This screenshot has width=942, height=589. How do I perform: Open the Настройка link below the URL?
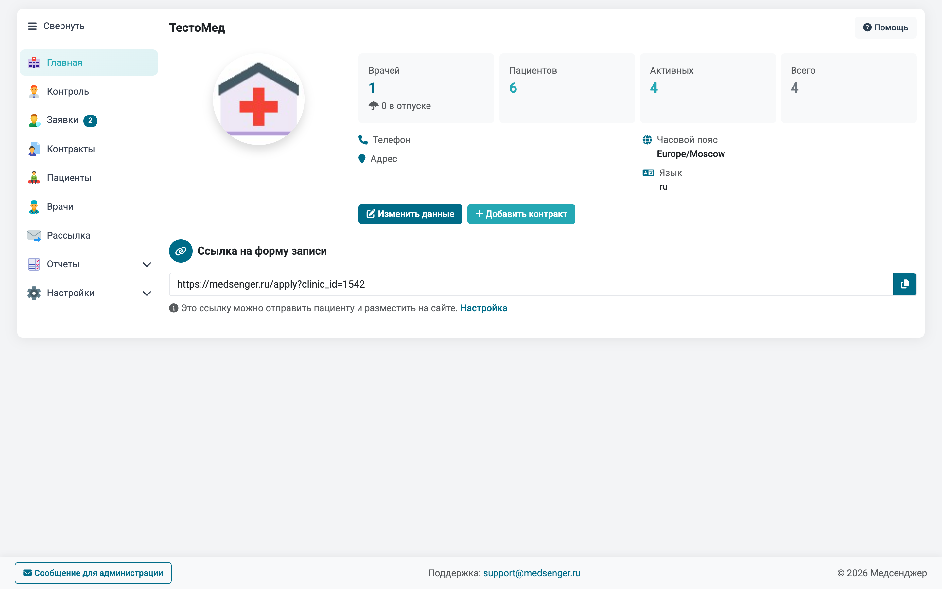click(x=483, y=308)
